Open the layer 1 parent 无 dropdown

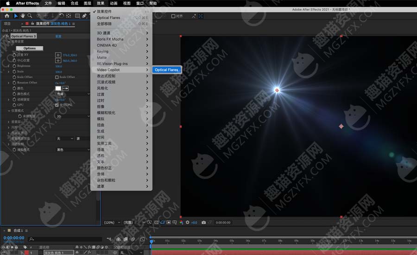pos(132,252)
